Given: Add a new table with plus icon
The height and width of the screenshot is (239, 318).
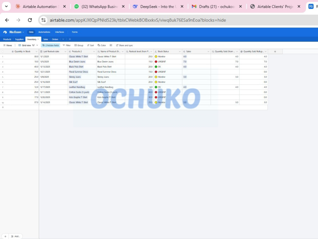Looking at the screenshot, I should (70, 39).
